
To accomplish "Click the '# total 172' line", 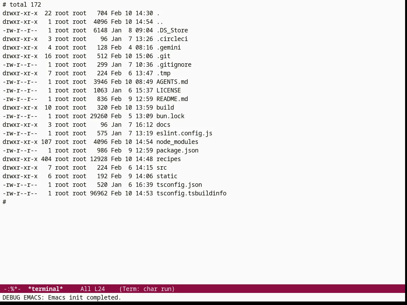I will click(22, 4).
